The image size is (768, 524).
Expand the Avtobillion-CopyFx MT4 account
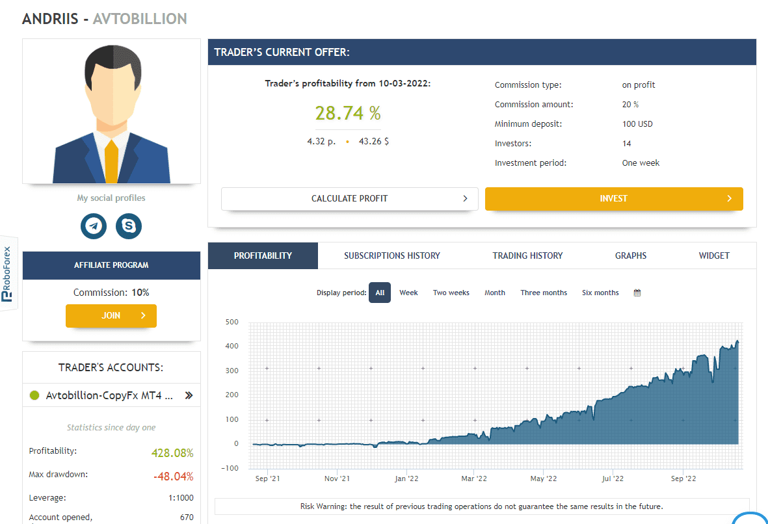189,395
